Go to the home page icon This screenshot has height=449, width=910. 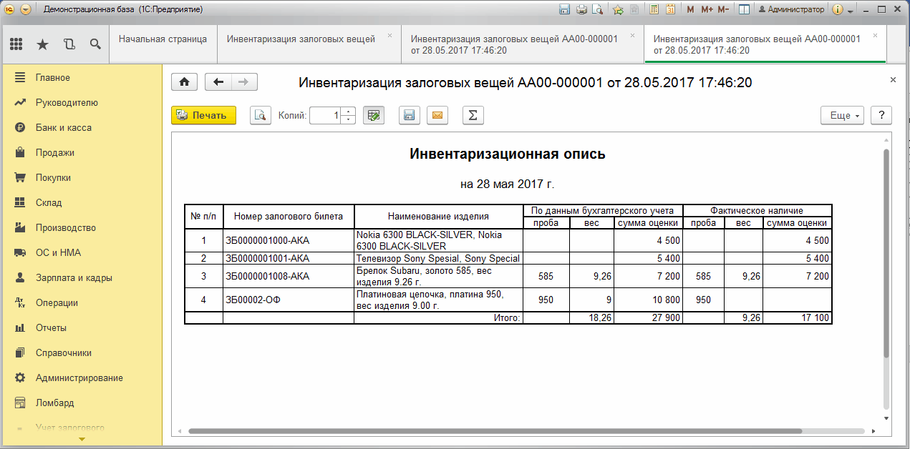184,82
